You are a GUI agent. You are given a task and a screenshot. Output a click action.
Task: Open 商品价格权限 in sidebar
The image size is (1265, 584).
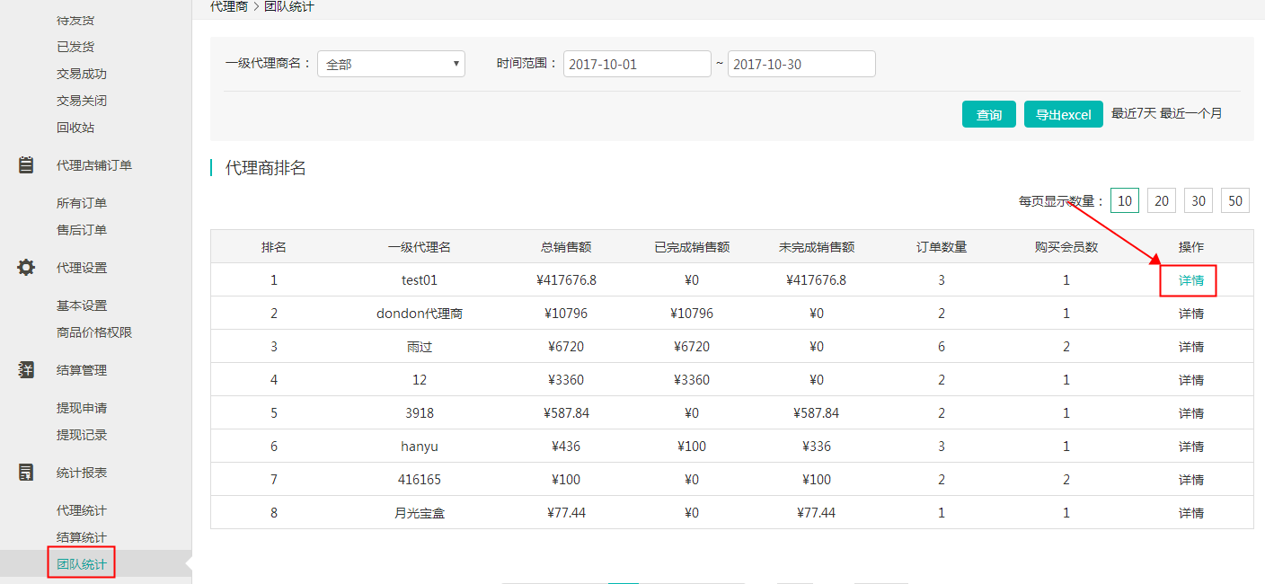point(94,332)
